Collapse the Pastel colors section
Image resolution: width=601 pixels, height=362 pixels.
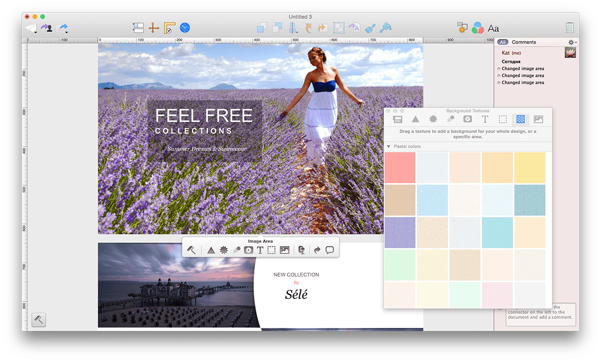[x=388, y=147]
